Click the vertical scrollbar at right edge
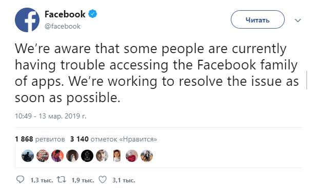The height and width of the screenshot is (189, 316). (x=307, y=80)
